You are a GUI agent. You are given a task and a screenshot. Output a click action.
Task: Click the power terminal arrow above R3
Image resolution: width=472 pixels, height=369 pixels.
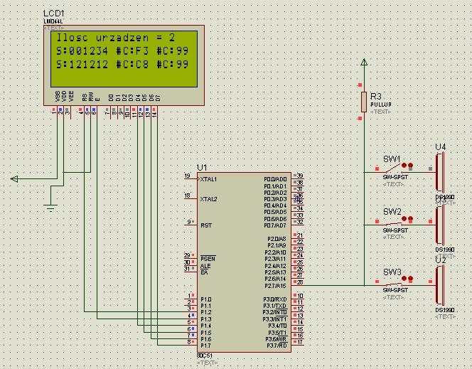(x=364, y=62)
